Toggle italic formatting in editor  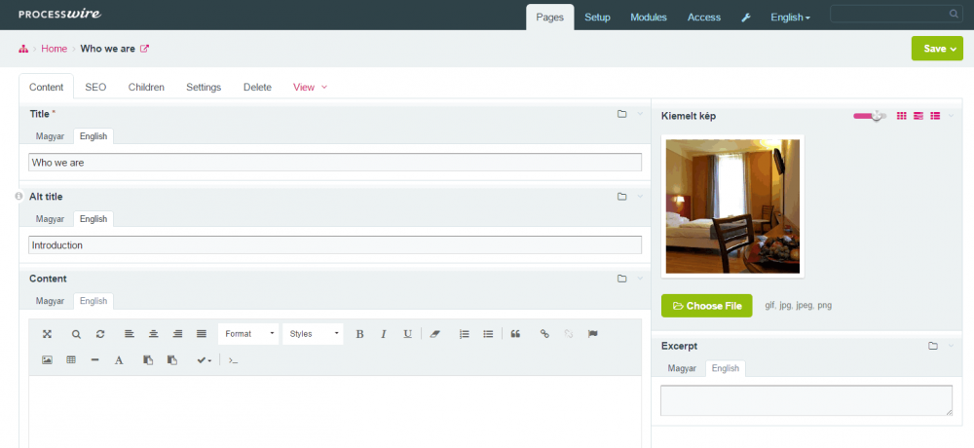(x=384, y=334)
